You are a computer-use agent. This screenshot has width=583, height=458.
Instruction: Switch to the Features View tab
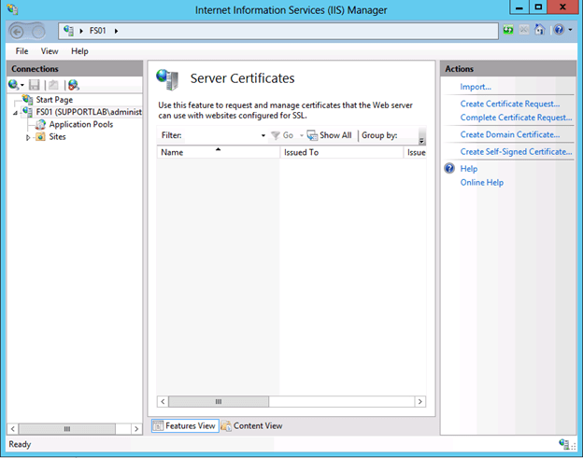click(185, 425)
